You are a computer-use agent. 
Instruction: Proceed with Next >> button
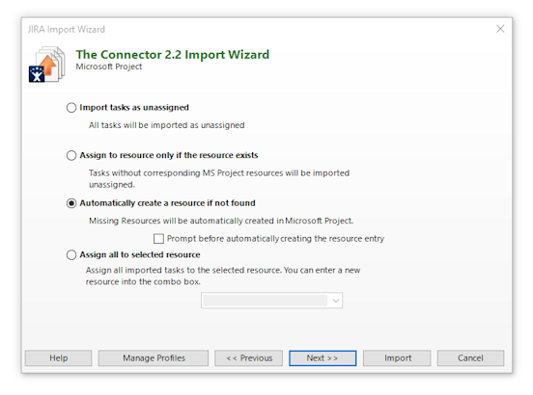pyautogui.click(x=323, y=358)
